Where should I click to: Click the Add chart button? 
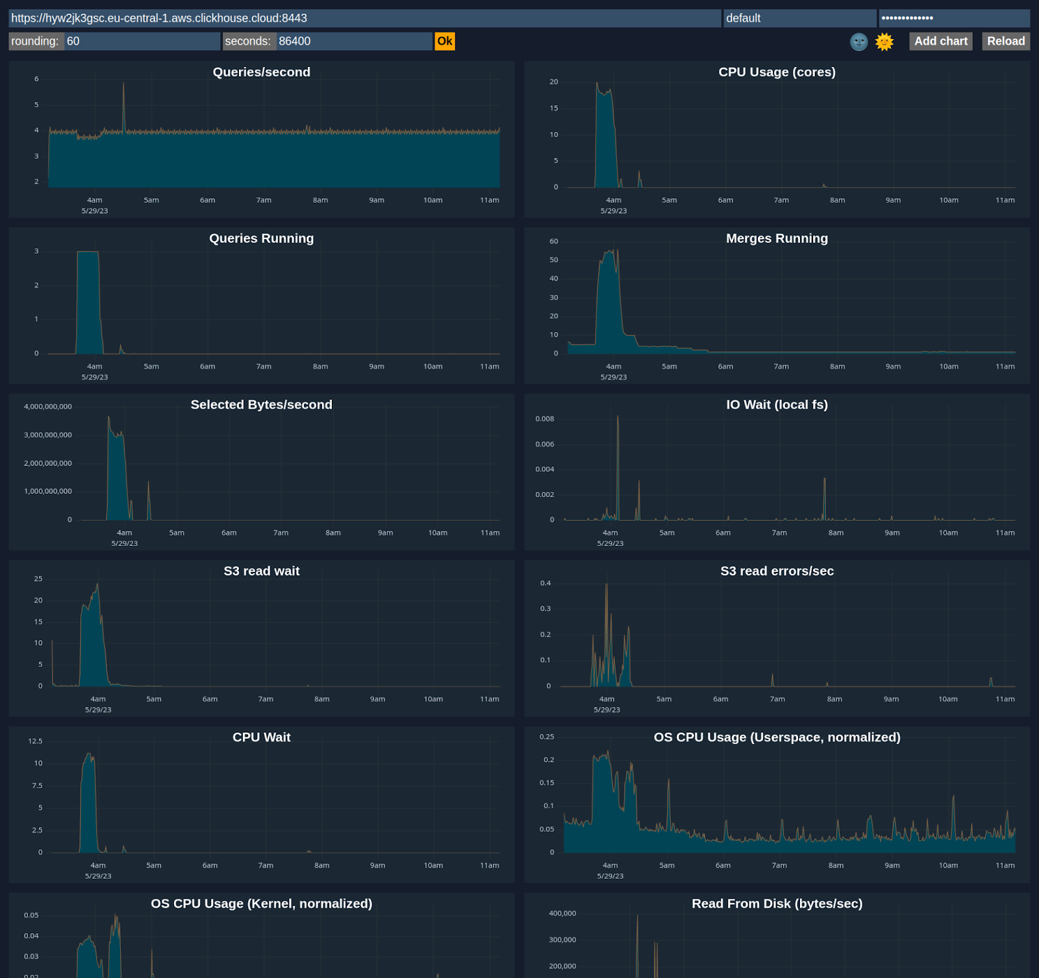(940, 41)
